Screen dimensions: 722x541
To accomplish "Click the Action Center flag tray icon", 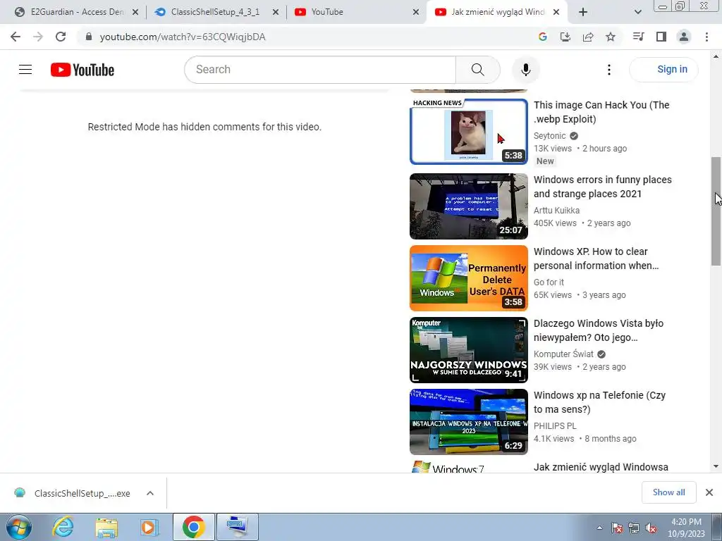I will [x=617, y=528].
